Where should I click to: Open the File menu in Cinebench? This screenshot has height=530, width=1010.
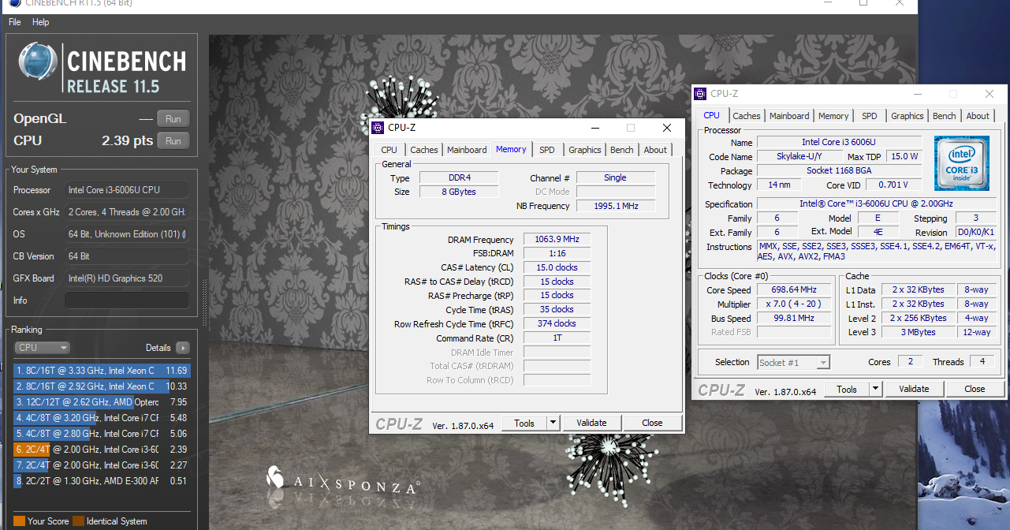pyautogui.click(x=14, y=22)
